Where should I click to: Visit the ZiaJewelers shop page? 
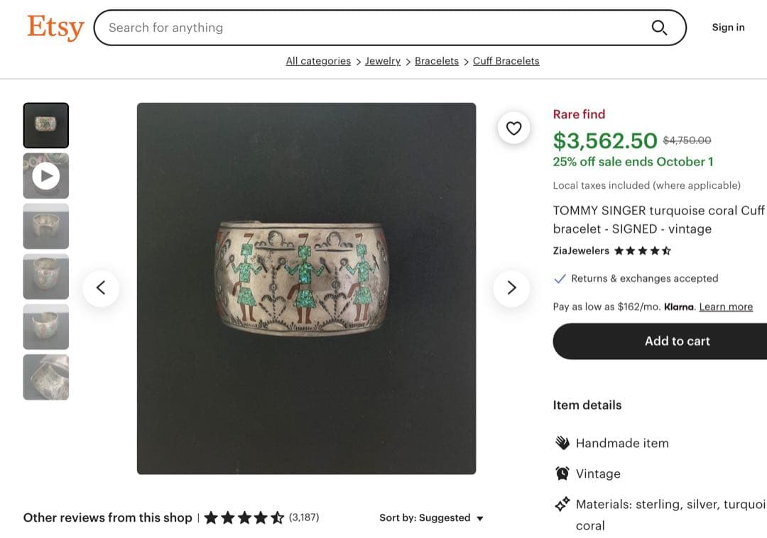pyautogui.click(x=581, y=251)
